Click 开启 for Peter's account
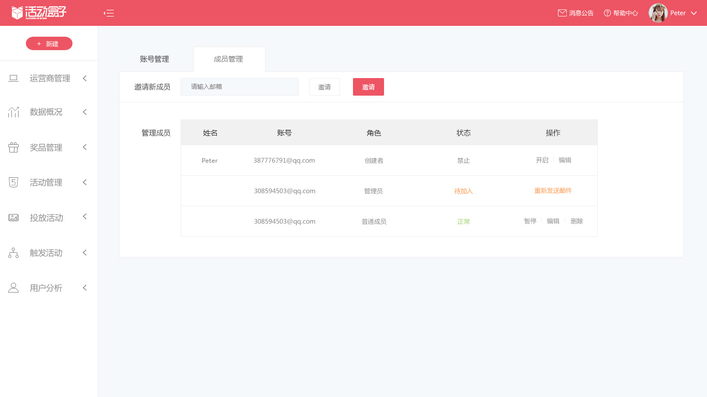This screenshot has height=397, width=707. [x=542, y=160]
